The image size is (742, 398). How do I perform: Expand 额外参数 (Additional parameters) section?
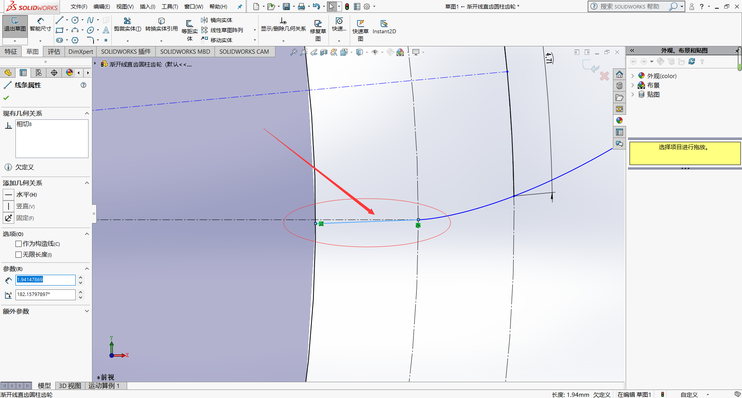click(87, 311)
